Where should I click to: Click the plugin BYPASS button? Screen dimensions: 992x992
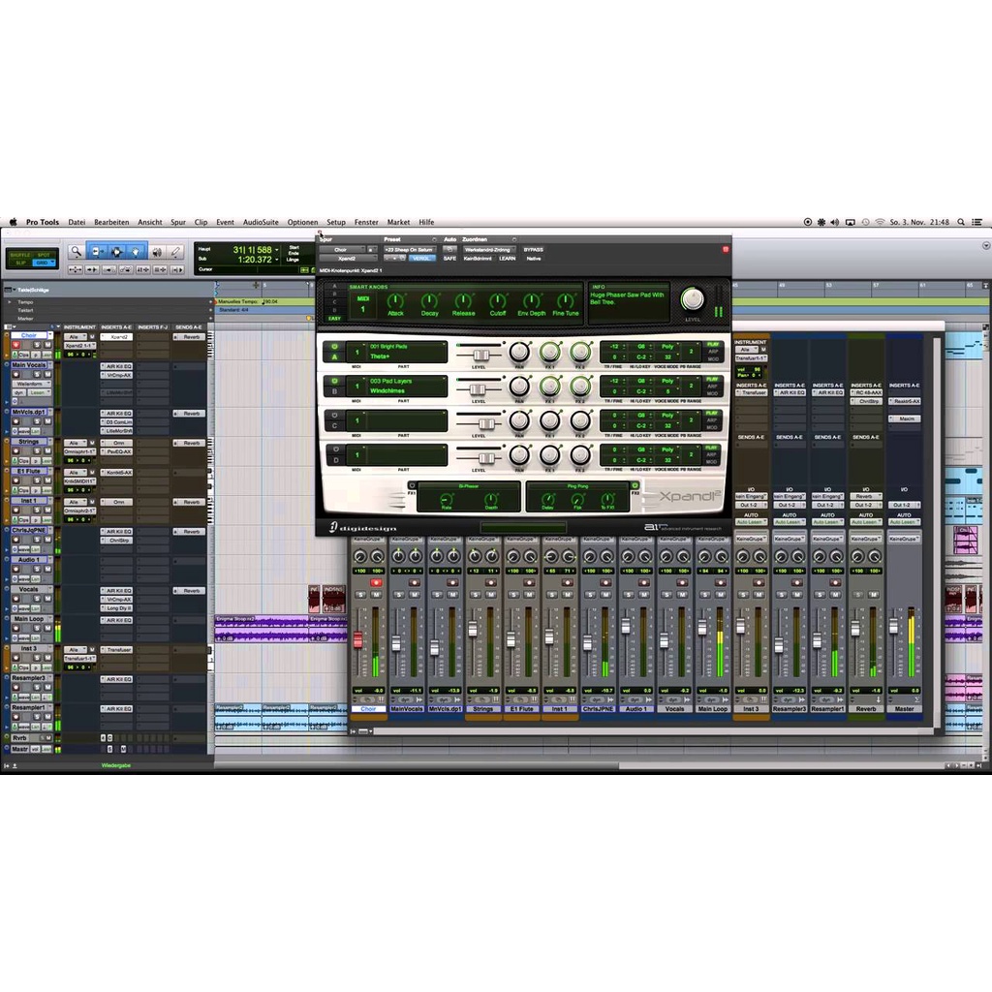coord(534,250)
